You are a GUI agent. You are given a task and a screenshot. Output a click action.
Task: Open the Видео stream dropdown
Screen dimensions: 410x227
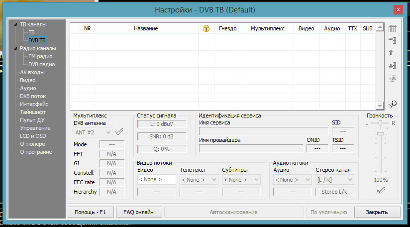(x=156, y=180)
